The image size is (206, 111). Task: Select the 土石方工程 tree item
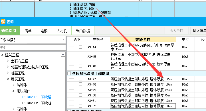coord(19,61)
